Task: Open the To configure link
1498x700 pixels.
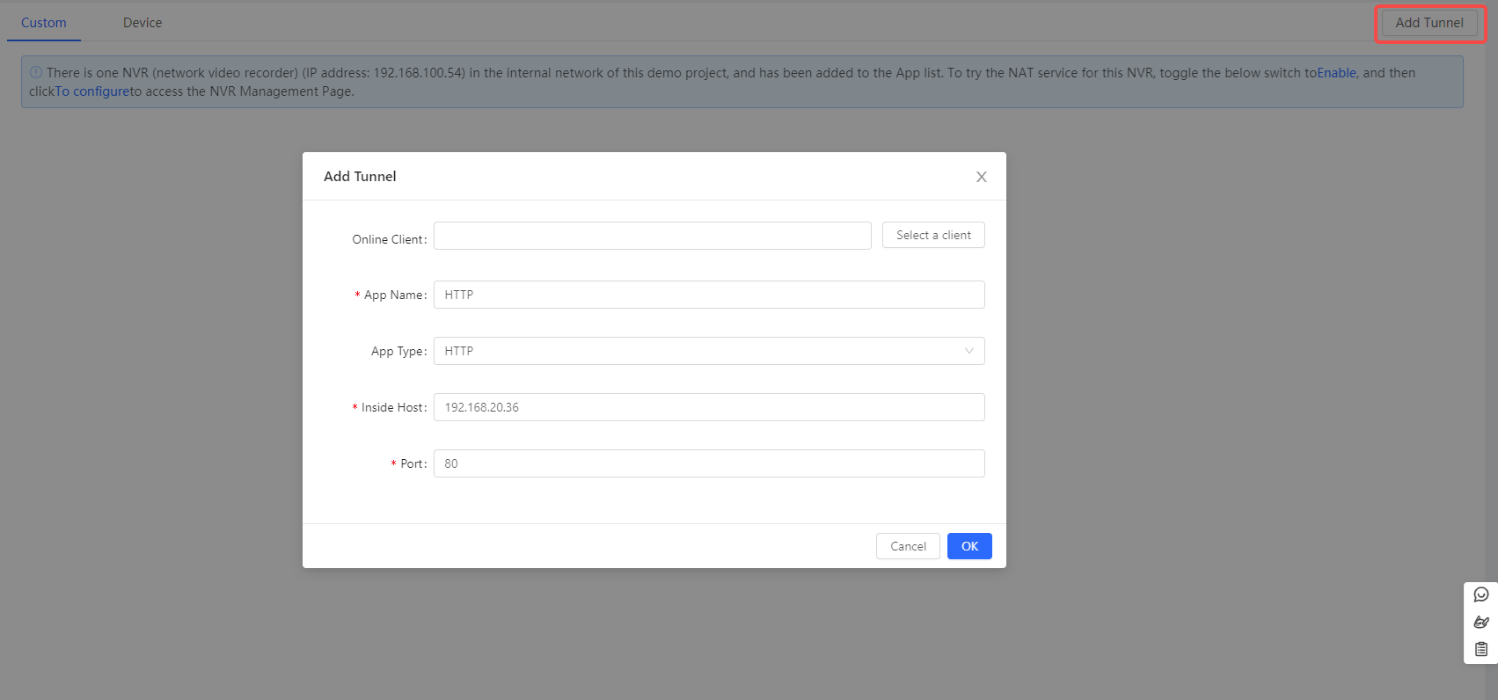Action: (92, 91)
